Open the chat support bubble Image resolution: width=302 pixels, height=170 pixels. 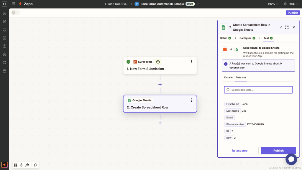291,159
